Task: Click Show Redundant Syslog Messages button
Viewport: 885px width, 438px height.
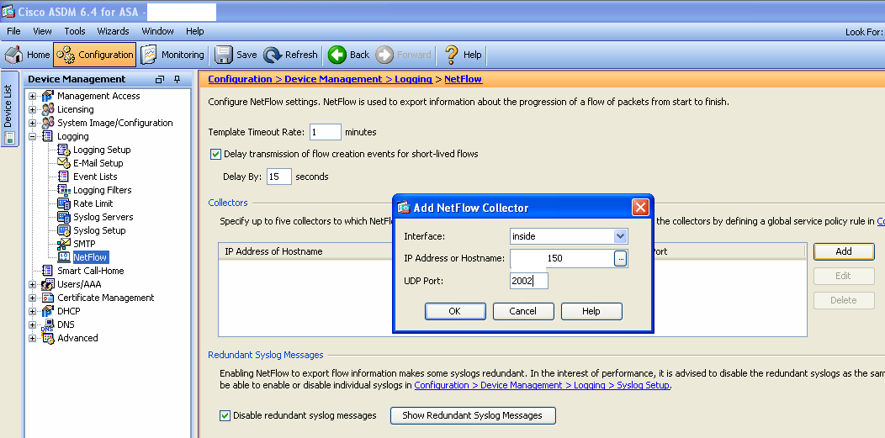Action: (x=473, y=415)
